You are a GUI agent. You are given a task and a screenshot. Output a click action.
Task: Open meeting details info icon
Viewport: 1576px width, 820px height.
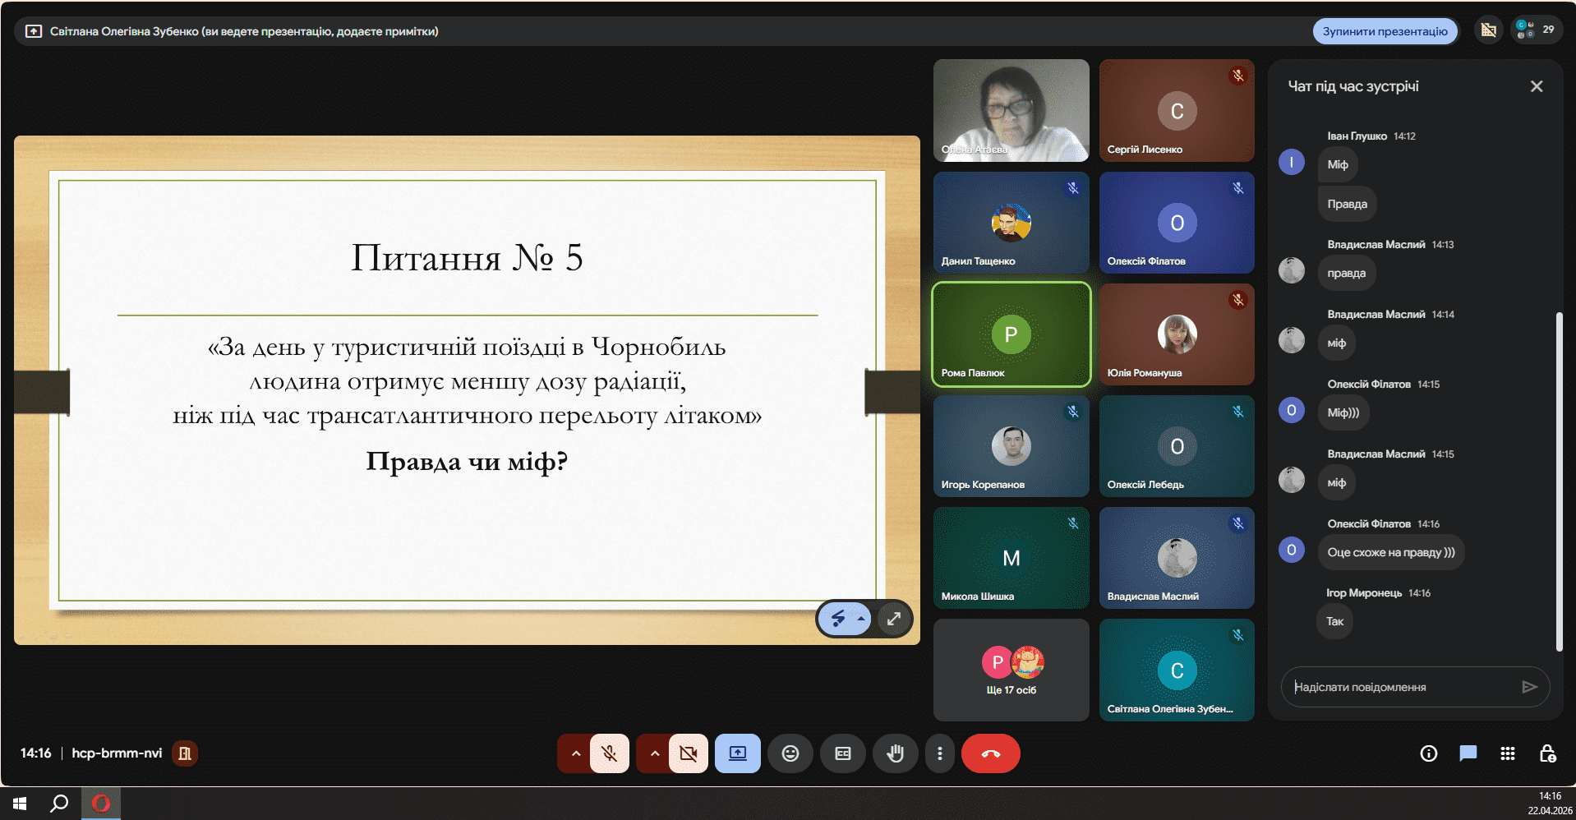pos(1428,753)
